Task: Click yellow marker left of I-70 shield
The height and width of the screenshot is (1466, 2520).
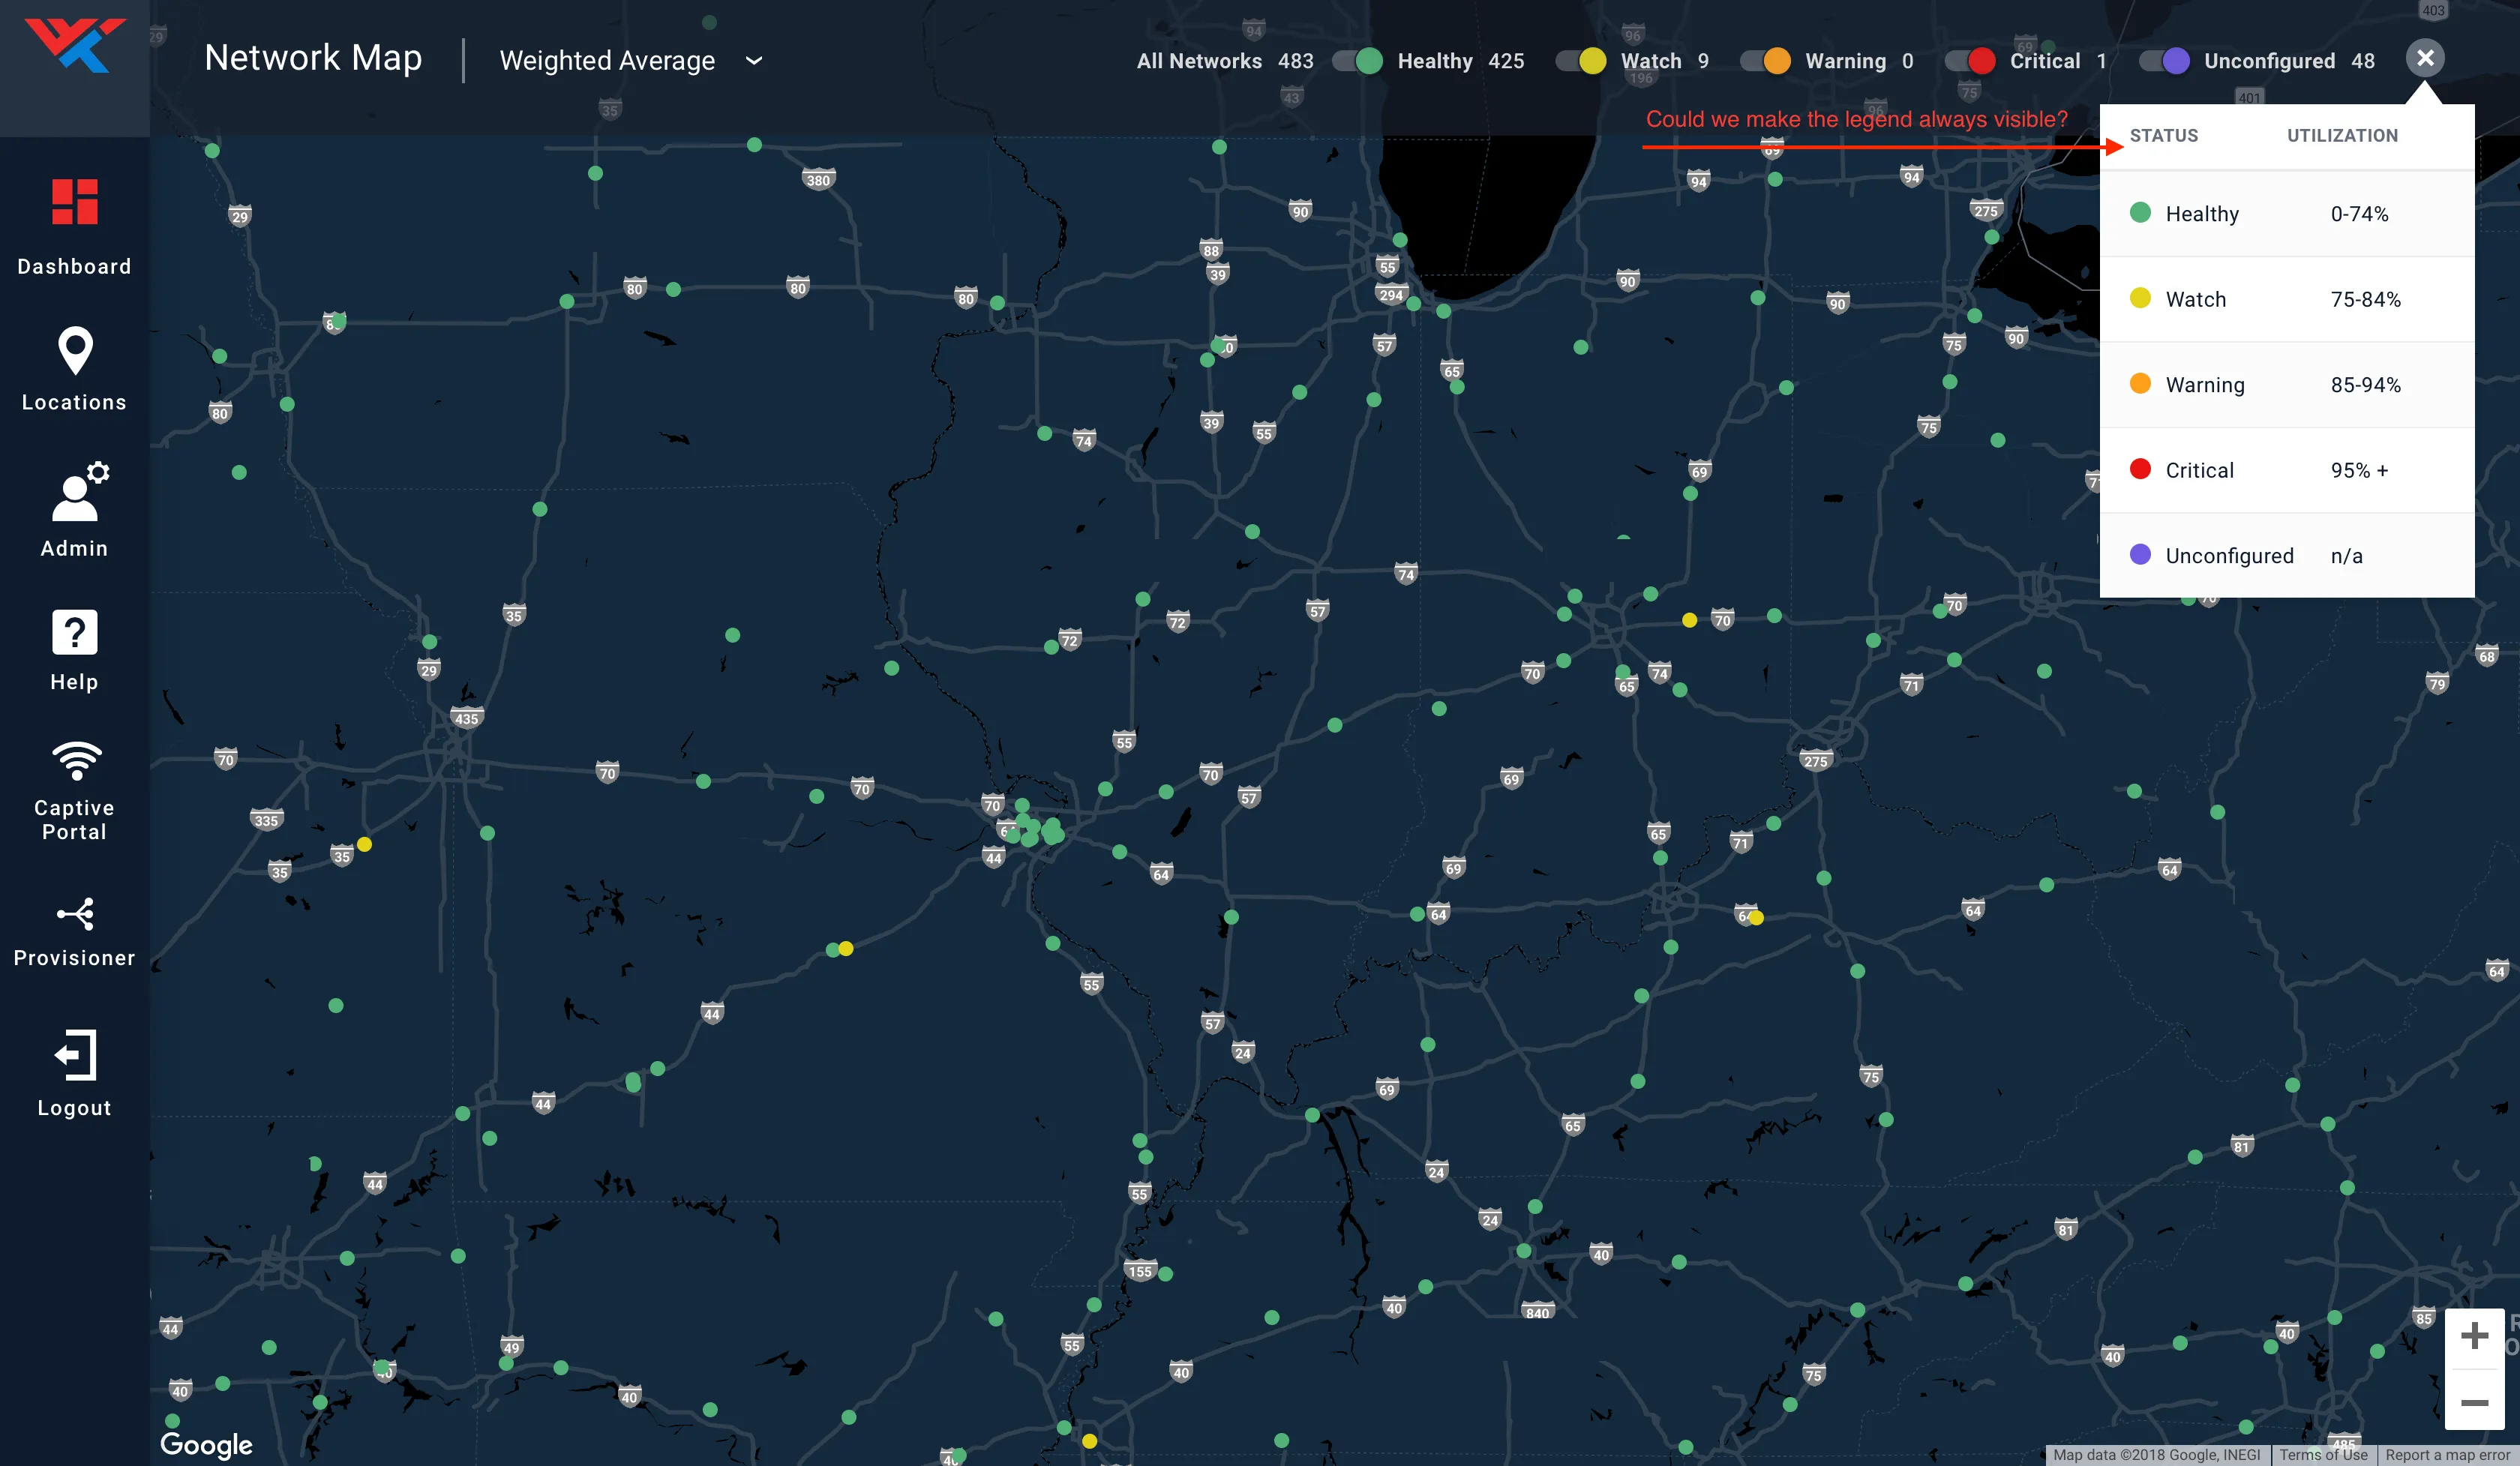Action: click(1690, 620)
